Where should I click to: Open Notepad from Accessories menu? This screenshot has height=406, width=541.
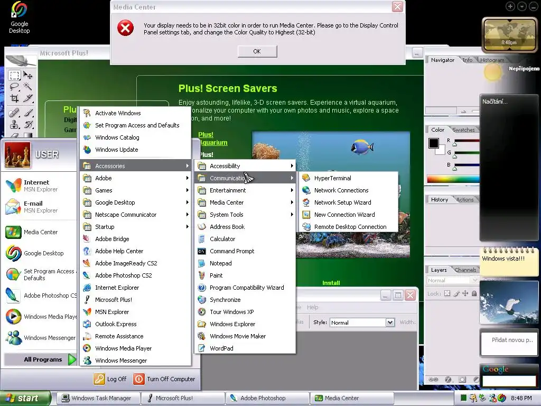click(x=245, y=263)
